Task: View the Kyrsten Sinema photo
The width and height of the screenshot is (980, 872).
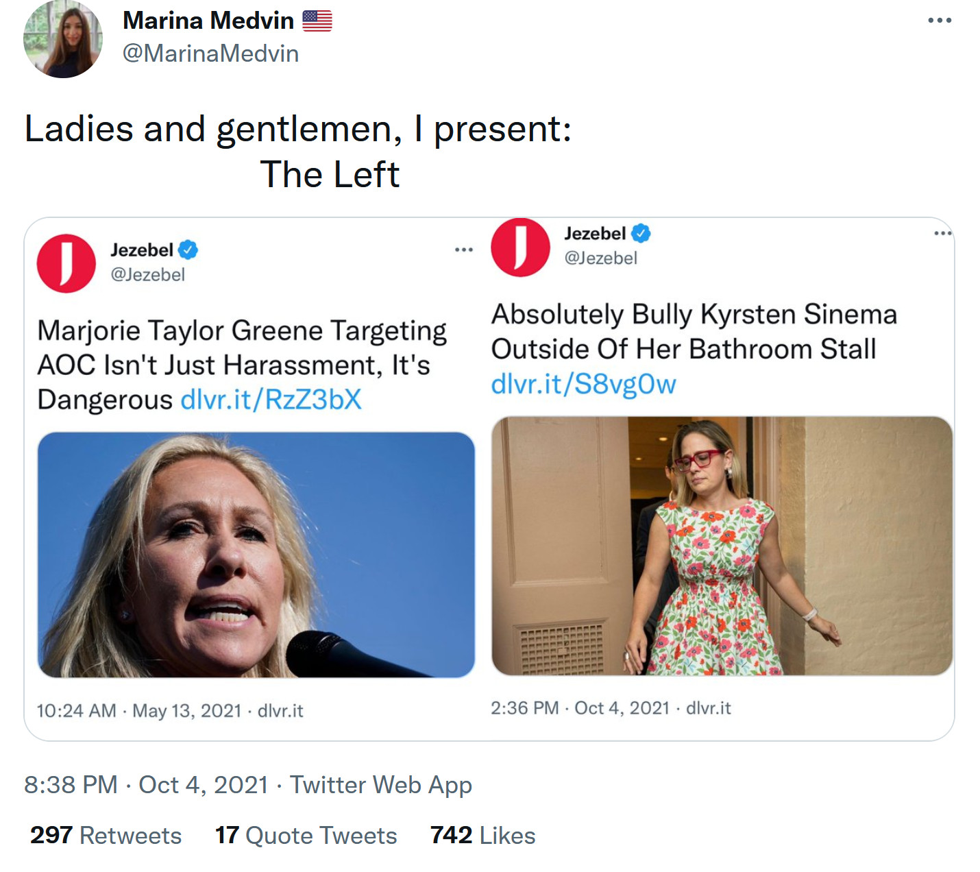Action: (x=722, y=546)
